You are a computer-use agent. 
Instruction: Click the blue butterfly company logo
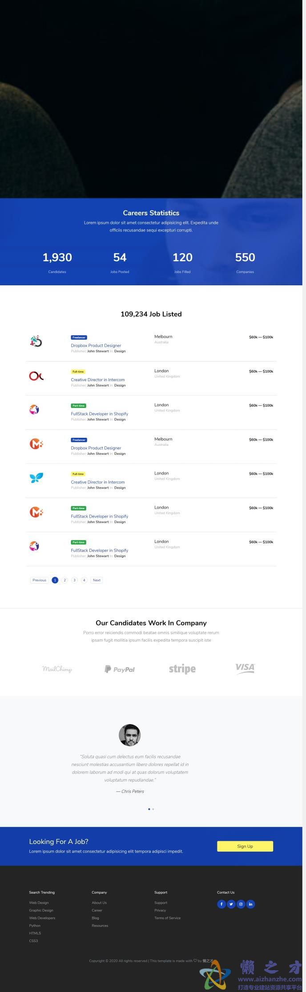click(x=36, y=478)
